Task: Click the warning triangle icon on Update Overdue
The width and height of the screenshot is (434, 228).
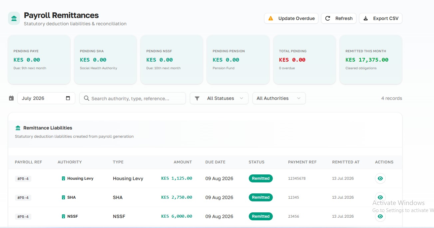Action: (x=271, y=18)
